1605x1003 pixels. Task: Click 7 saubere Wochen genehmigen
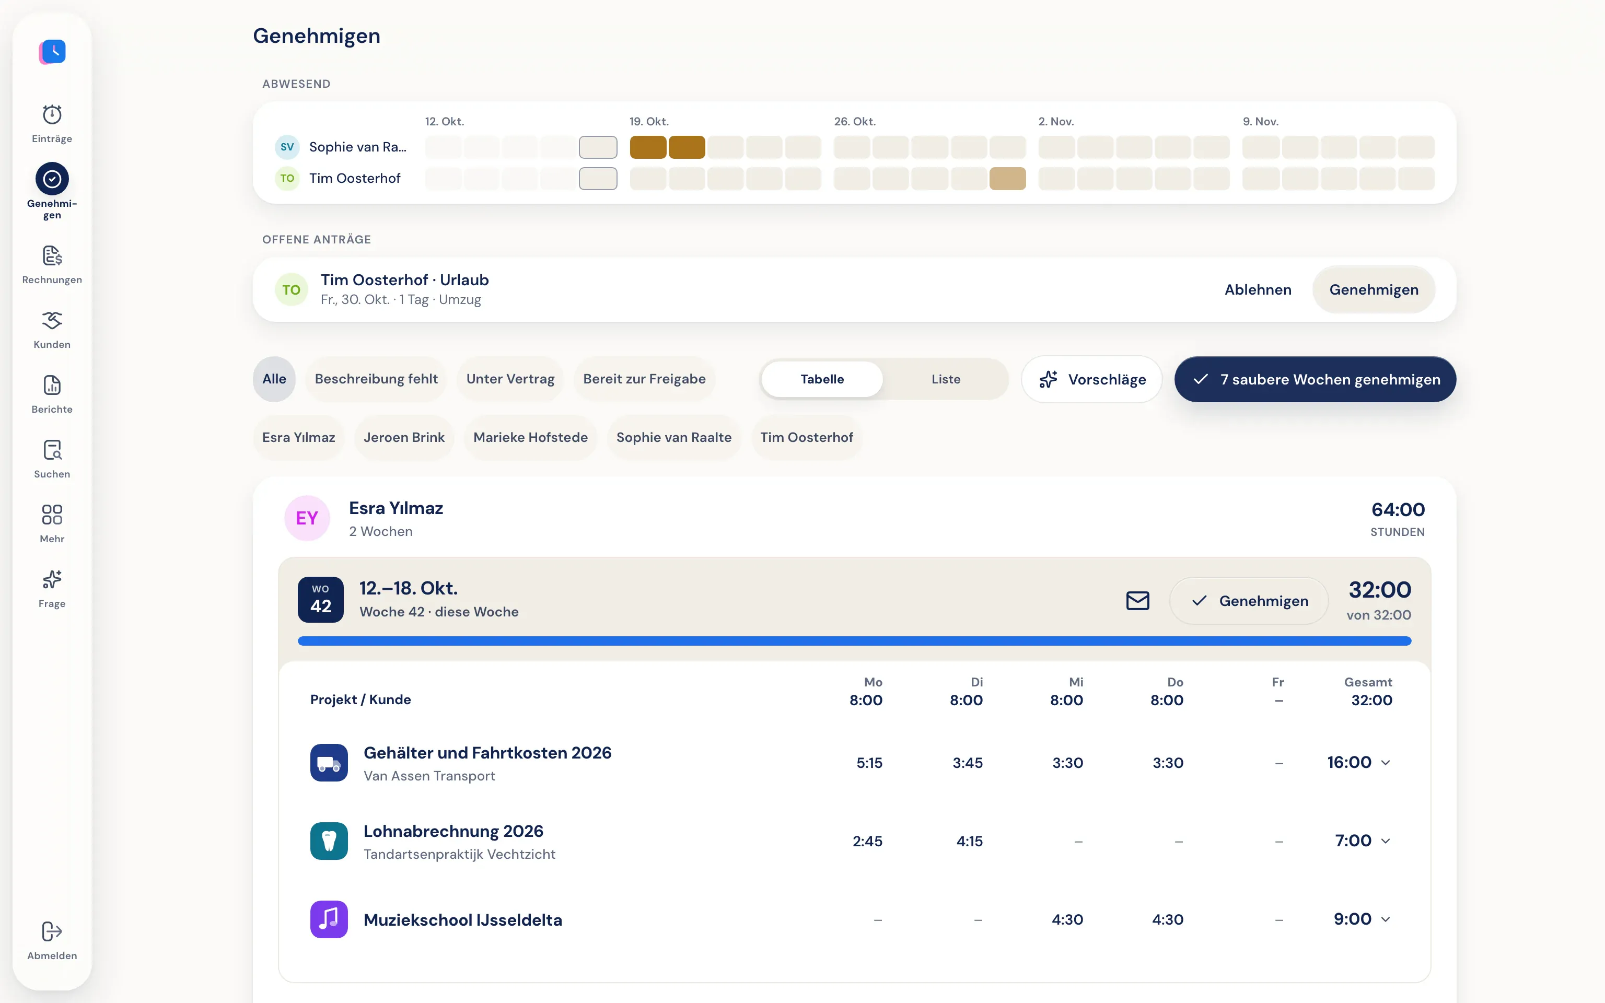pos(1315,379)
